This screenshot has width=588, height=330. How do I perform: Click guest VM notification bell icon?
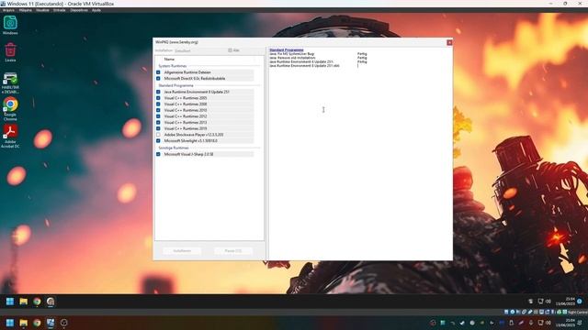point(580,302)
